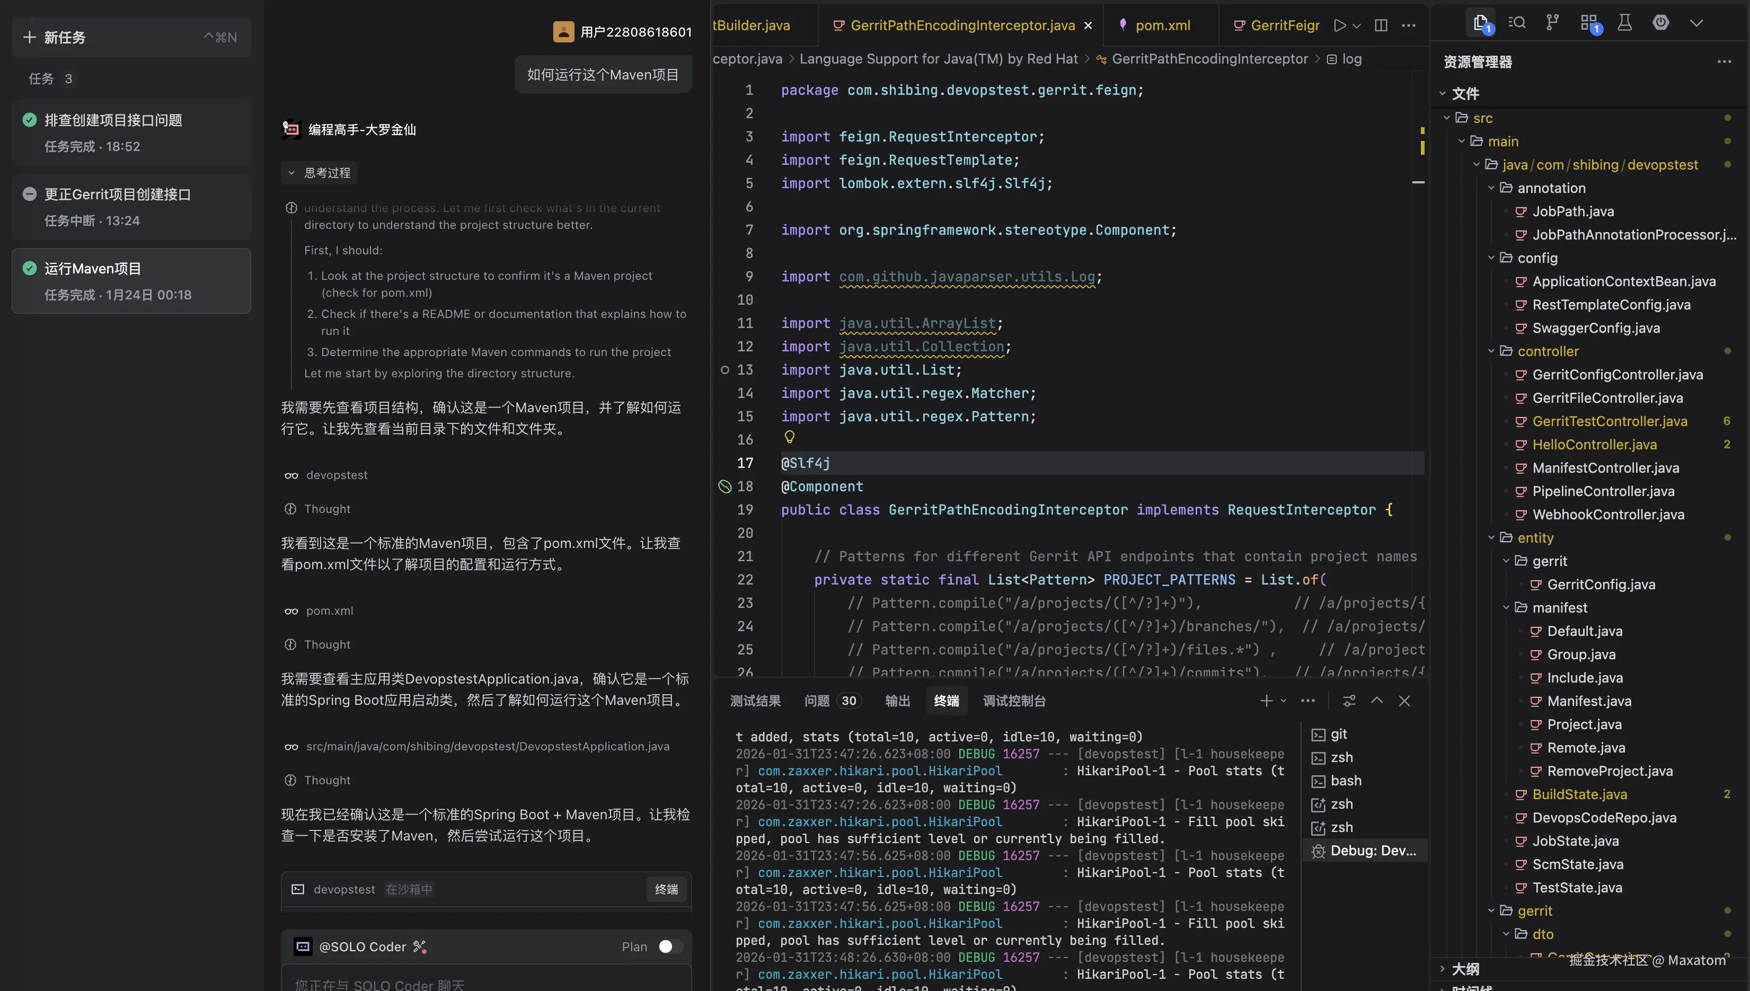
Task: Open the Testing flask icon
Action: pyautogui.click(x=1625, y=23)
